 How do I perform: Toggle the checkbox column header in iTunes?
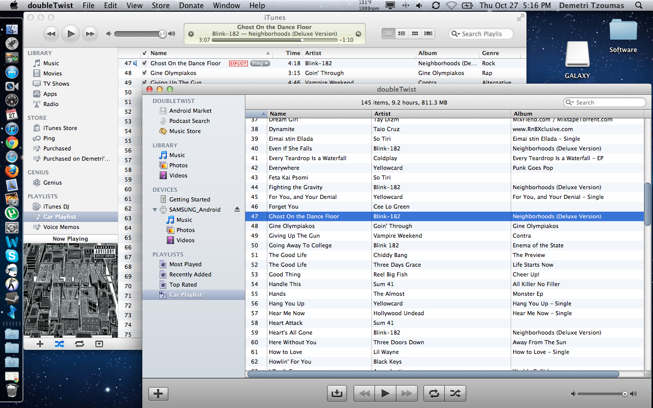tap(144, 53)
